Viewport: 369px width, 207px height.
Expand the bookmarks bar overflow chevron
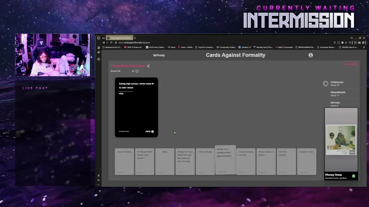coord(364,47)
